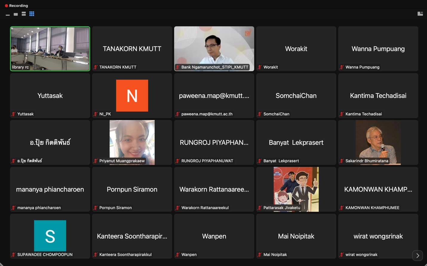Go to next page of participants arrow

(417, 256)
